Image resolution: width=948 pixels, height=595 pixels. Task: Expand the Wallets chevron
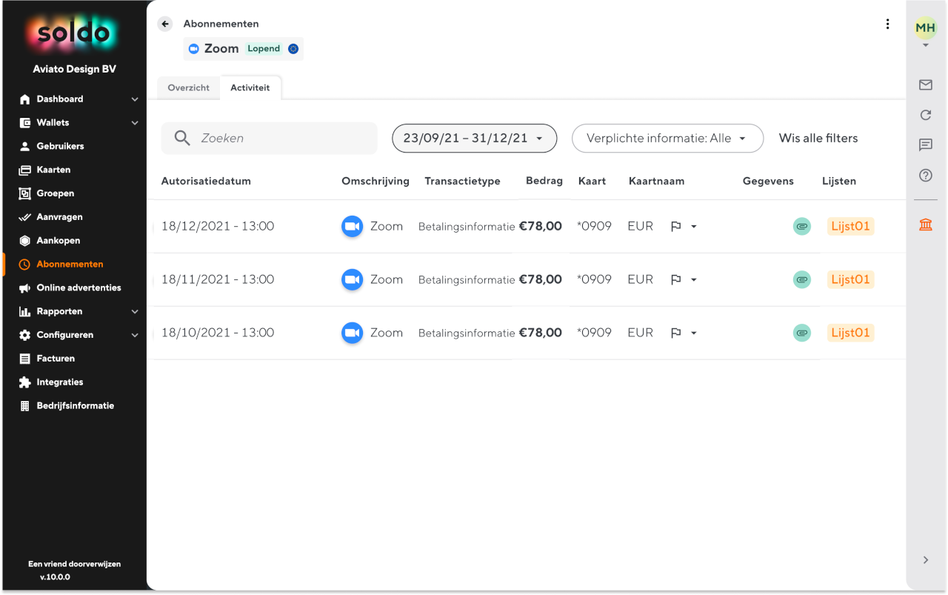tap(135, 123)
